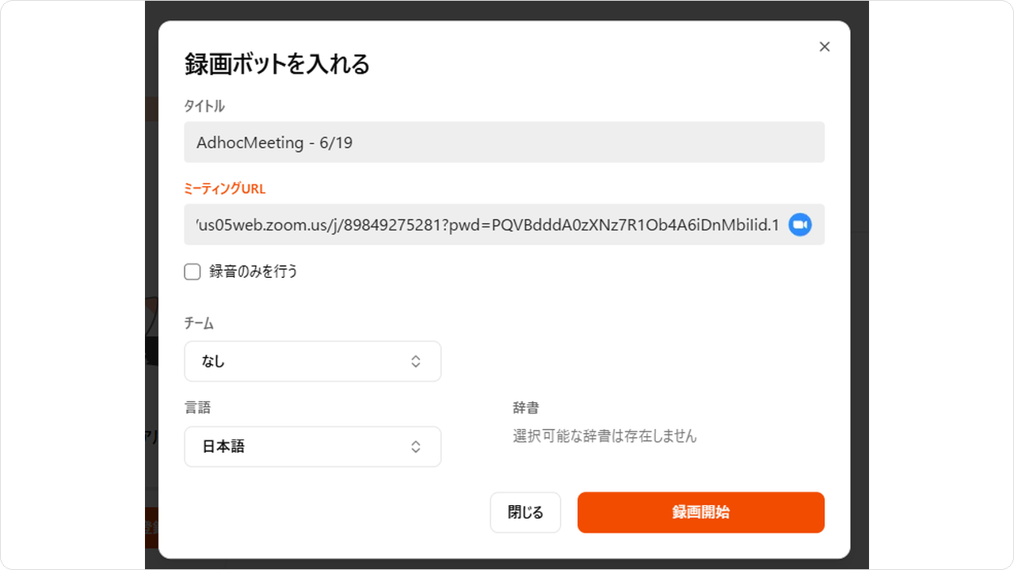Screen dimensions: 1014x570
Task: Click the 辞書 label
Action: coord(526,408)
